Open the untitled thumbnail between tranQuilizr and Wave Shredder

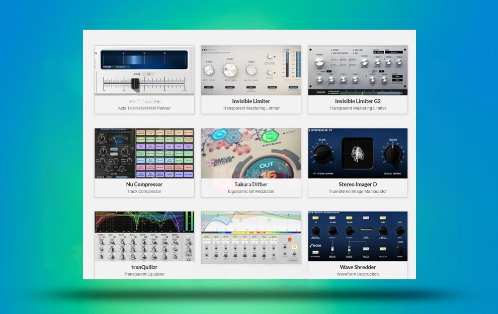(x=251, y=238)
